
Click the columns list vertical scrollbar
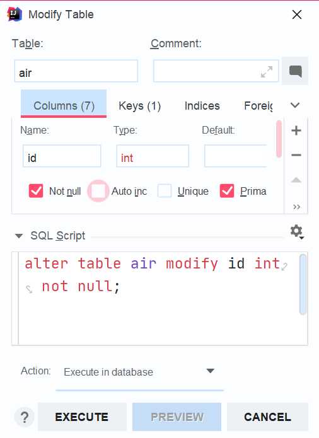[x=279, y=139]
